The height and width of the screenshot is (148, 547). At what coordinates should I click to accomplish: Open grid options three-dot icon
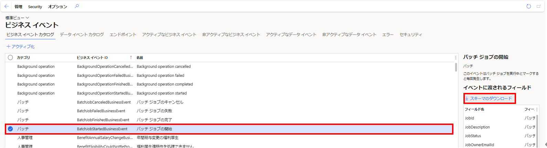(x=456, y=57)
